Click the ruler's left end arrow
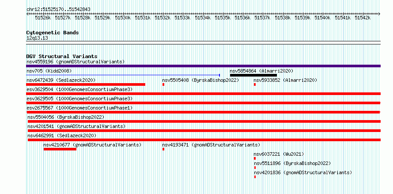 [27, 14]
